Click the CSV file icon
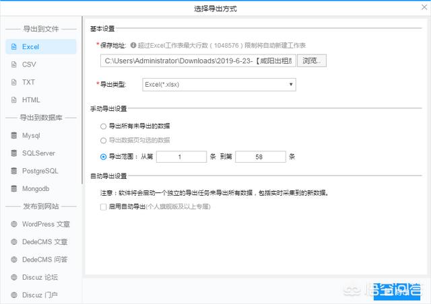This screenshot has width=431, height=304. click(x=13, y=65)
